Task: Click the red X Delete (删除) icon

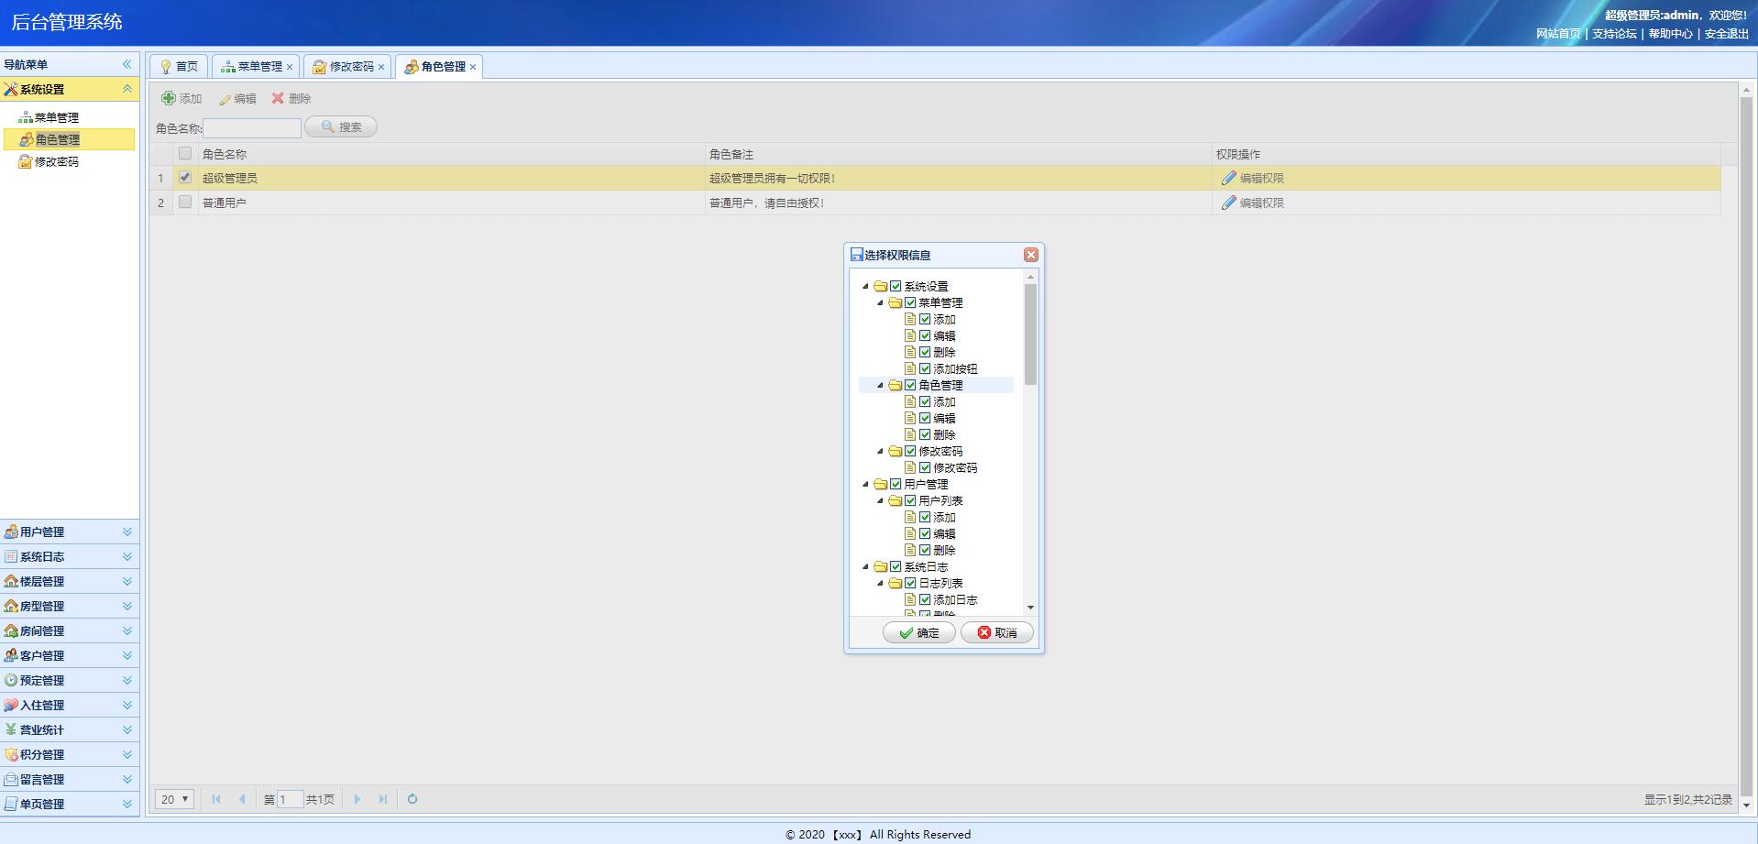Action: (x=278, y=98)
